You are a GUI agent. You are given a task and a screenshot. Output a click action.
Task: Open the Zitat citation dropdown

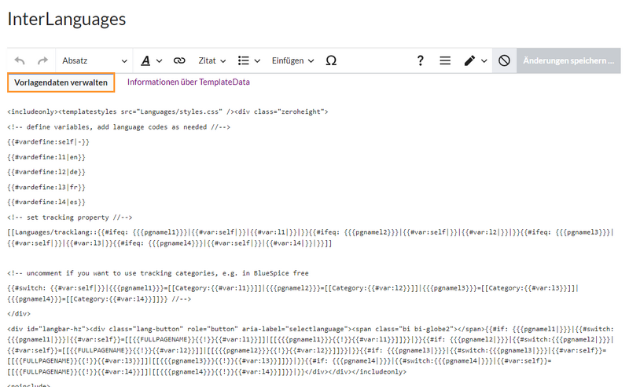[212, 61]
